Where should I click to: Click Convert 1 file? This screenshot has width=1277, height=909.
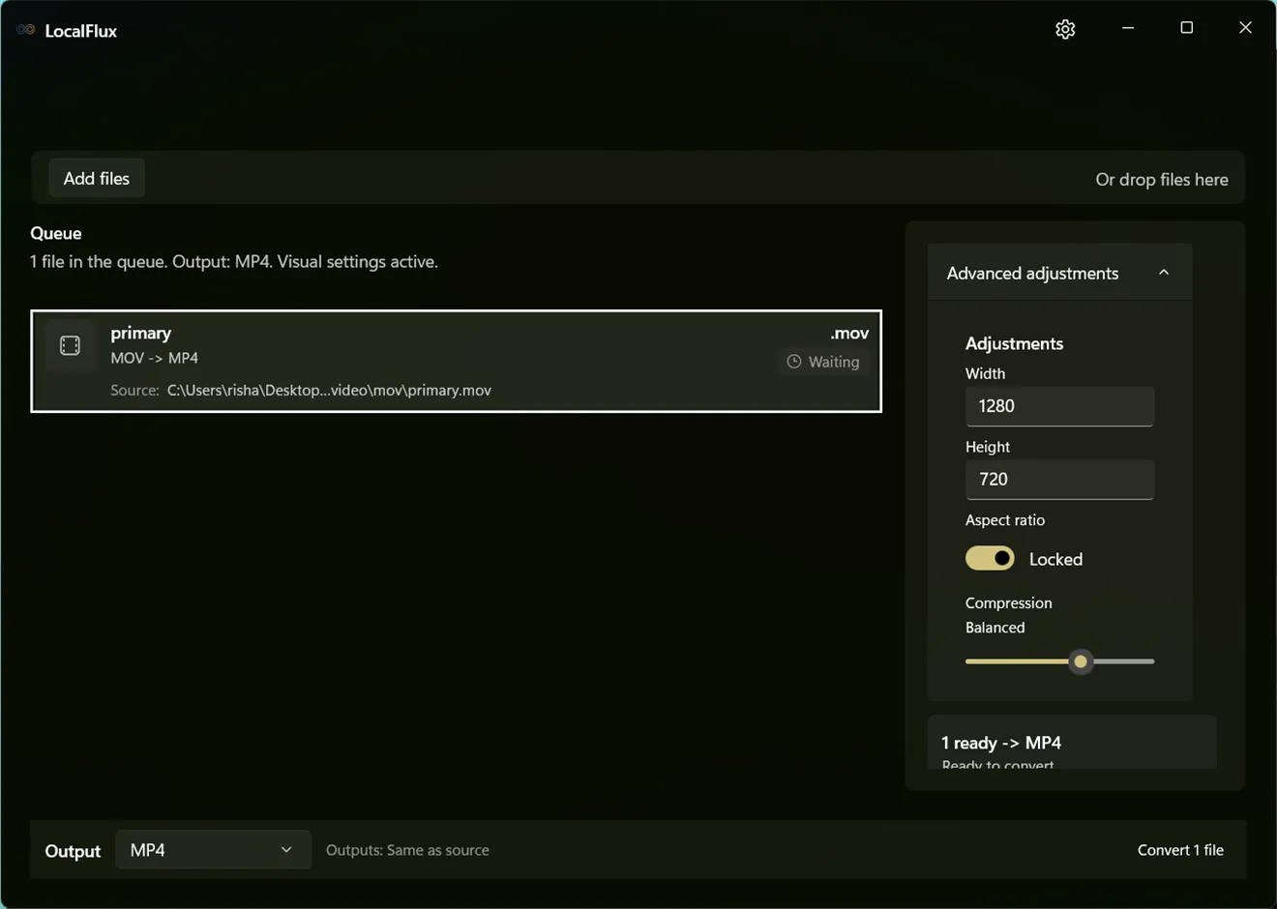coord(1180,850)
